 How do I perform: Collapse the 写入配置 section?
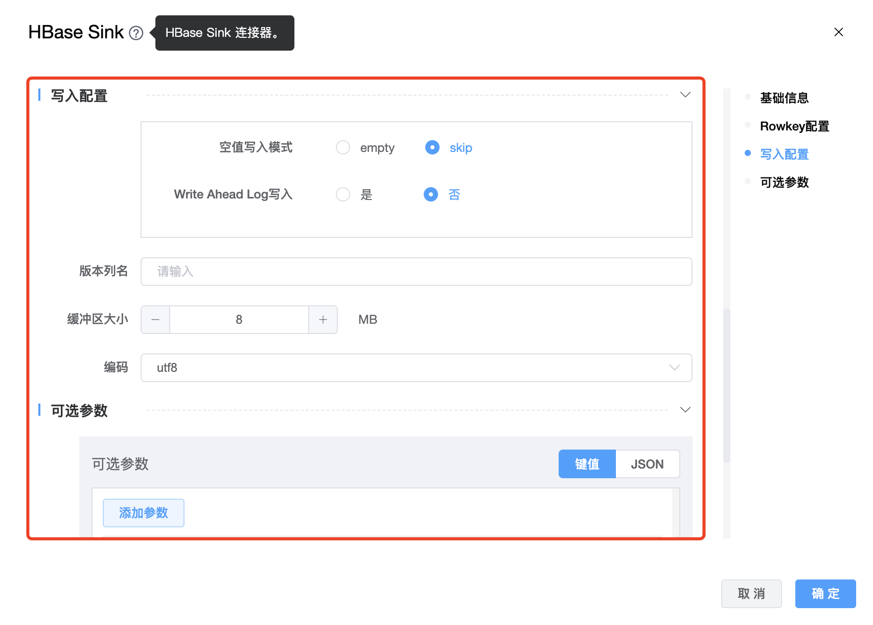coord(685,95)
